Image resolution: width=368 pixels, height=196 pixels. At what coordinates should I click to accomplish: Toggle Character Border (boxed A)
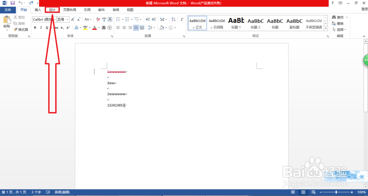click(x=110, y=19)
